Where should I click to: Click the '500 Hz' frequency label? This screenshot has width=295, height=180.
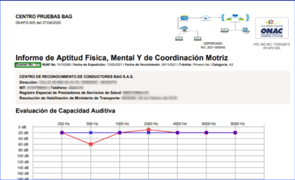pos(92,124)
